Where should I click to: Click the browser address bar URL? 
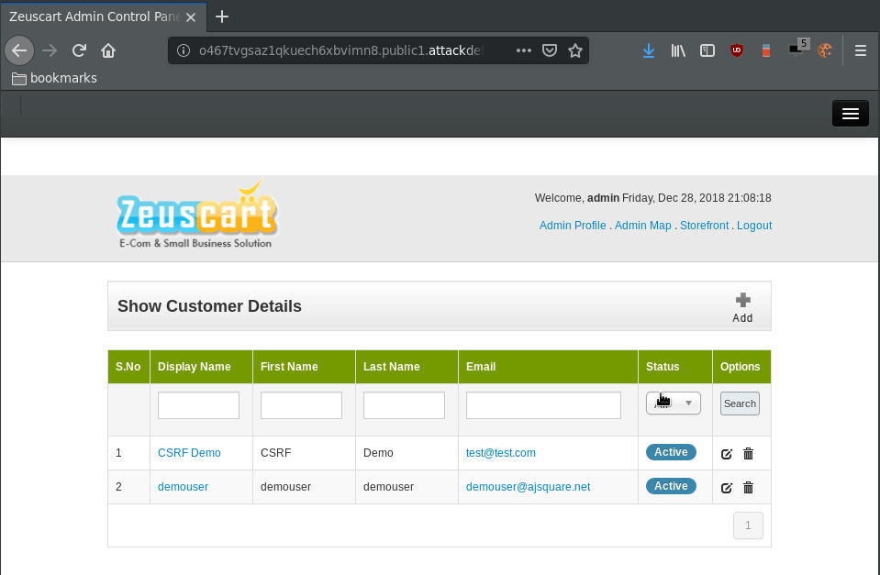point(340,50)
